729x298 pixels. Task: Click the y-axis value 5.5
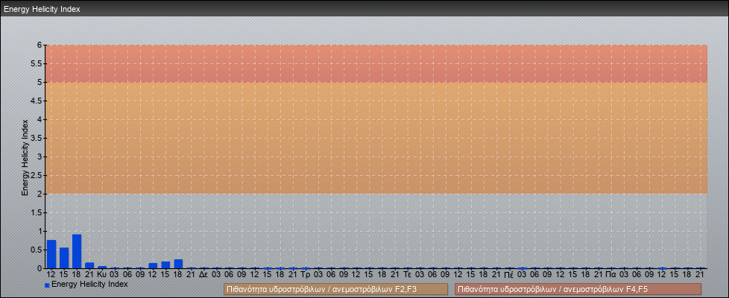37,63
